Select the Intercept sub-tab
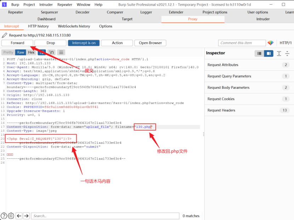The image size is (294, 220). [x=11, y=26]
